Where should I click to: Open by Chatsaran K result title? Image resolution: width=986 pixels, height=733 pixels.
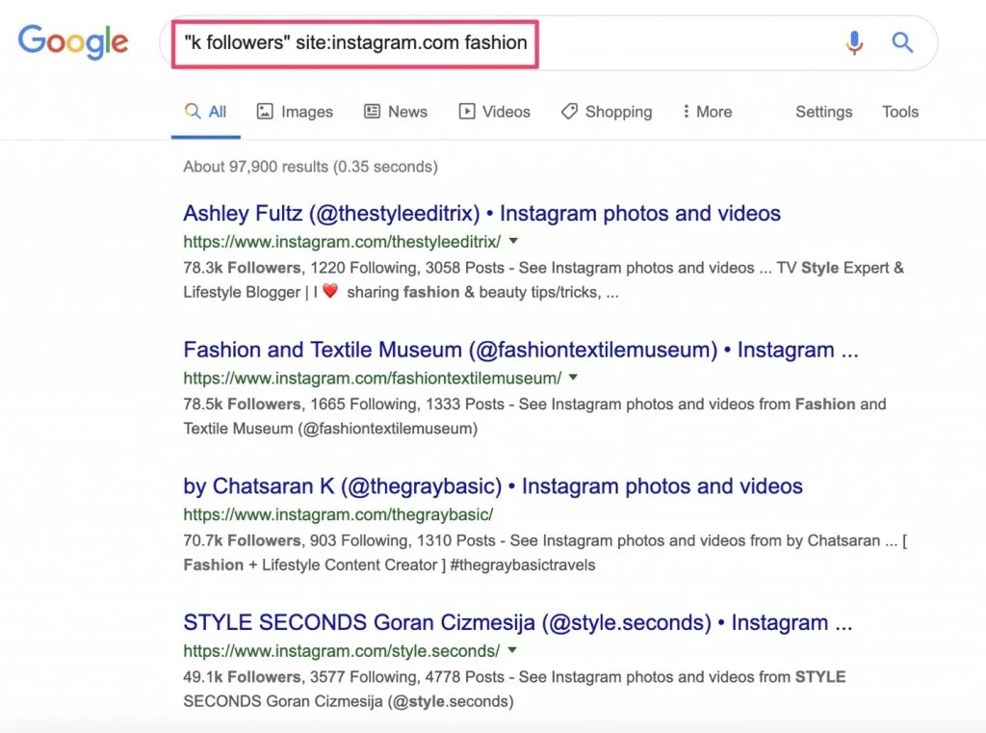(x=493, y=486)
